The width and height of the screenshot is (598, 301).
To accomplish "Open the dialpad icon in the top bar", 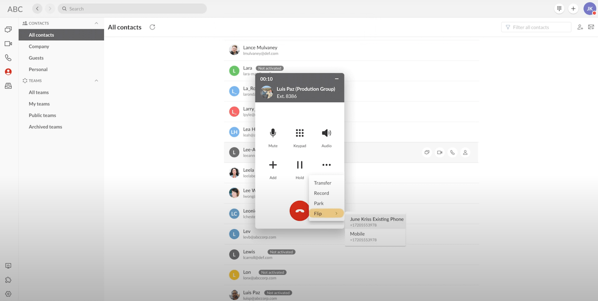I will [x=559, y=8].
